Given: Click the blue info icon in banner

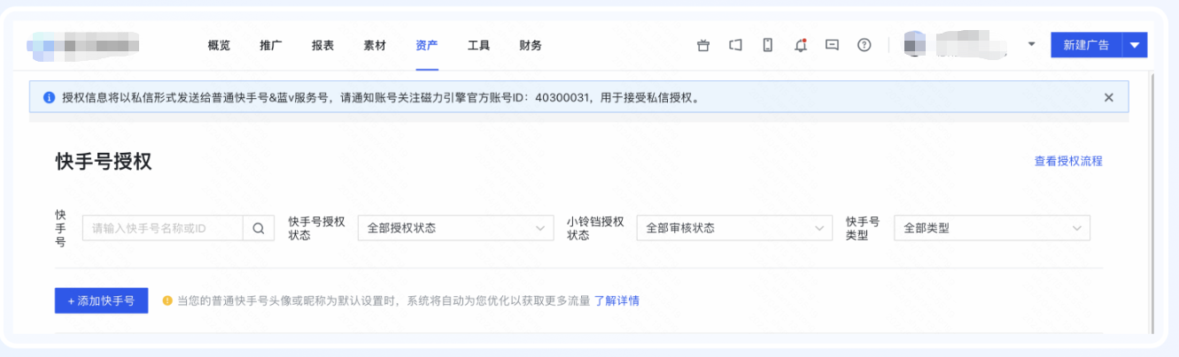Looking at the screenshot, I should (x=49, y=98).
